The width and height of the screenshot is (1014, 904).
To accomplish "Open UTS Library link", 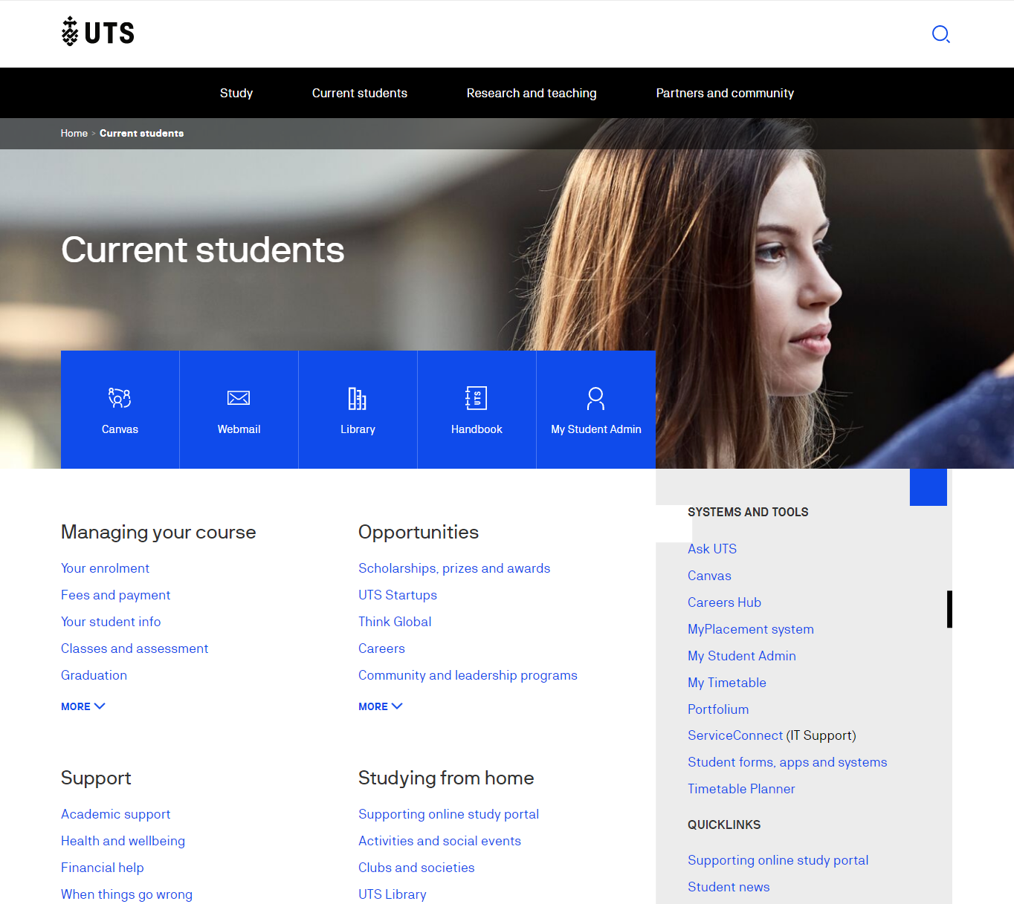I will click(x=393, y=894).
